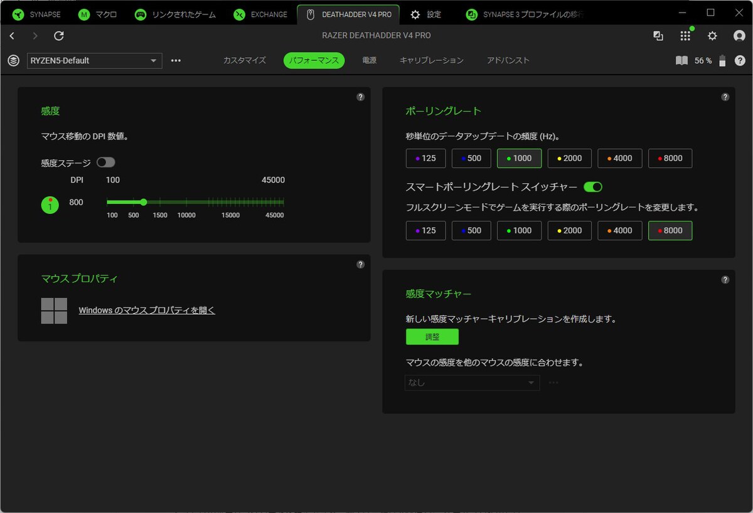Click the DPI value 800 field
Viewport: 753px width, 513px height.
(x=76, y=203)
